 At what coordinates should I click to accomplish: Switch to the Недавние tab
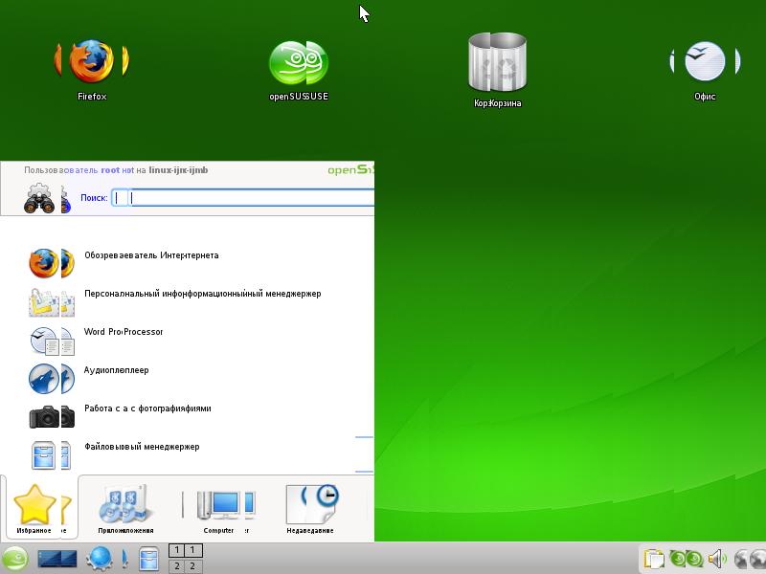310,508
